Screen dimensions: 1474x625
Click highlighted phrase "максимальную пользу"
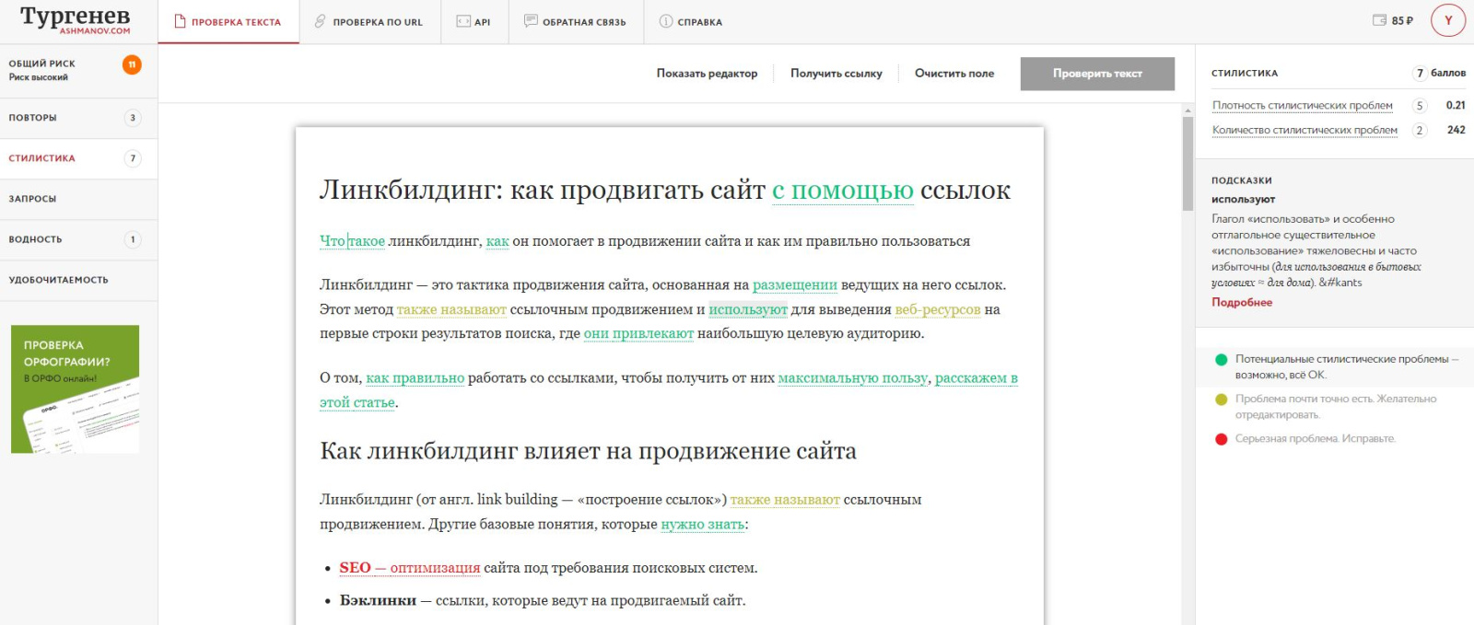[x=853, y=378]
